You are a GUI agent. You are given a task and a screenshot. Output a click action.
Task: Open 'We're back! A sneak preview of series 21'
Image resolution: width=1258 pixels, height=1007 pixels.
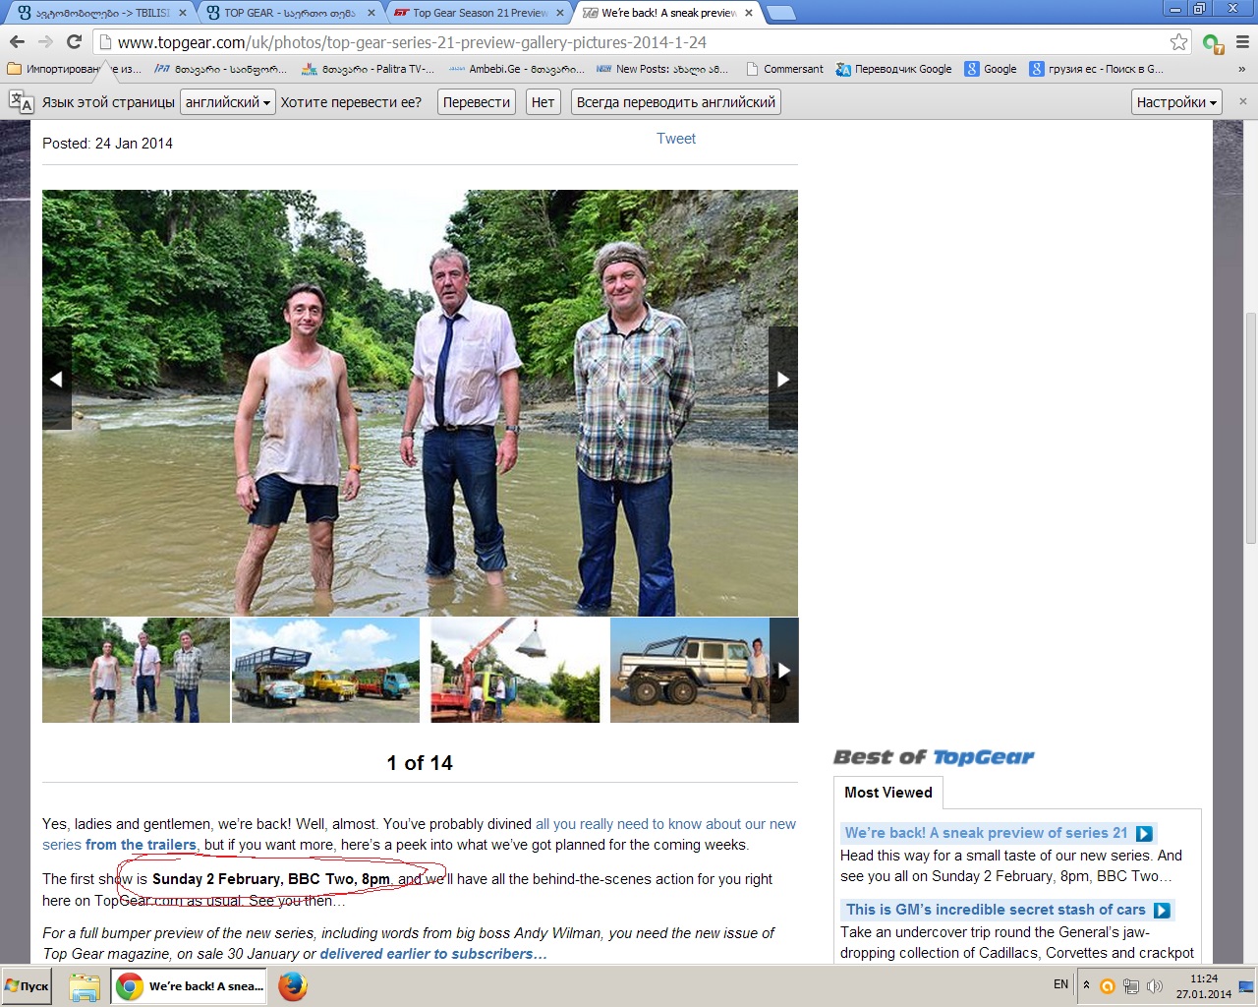(987, 833)
